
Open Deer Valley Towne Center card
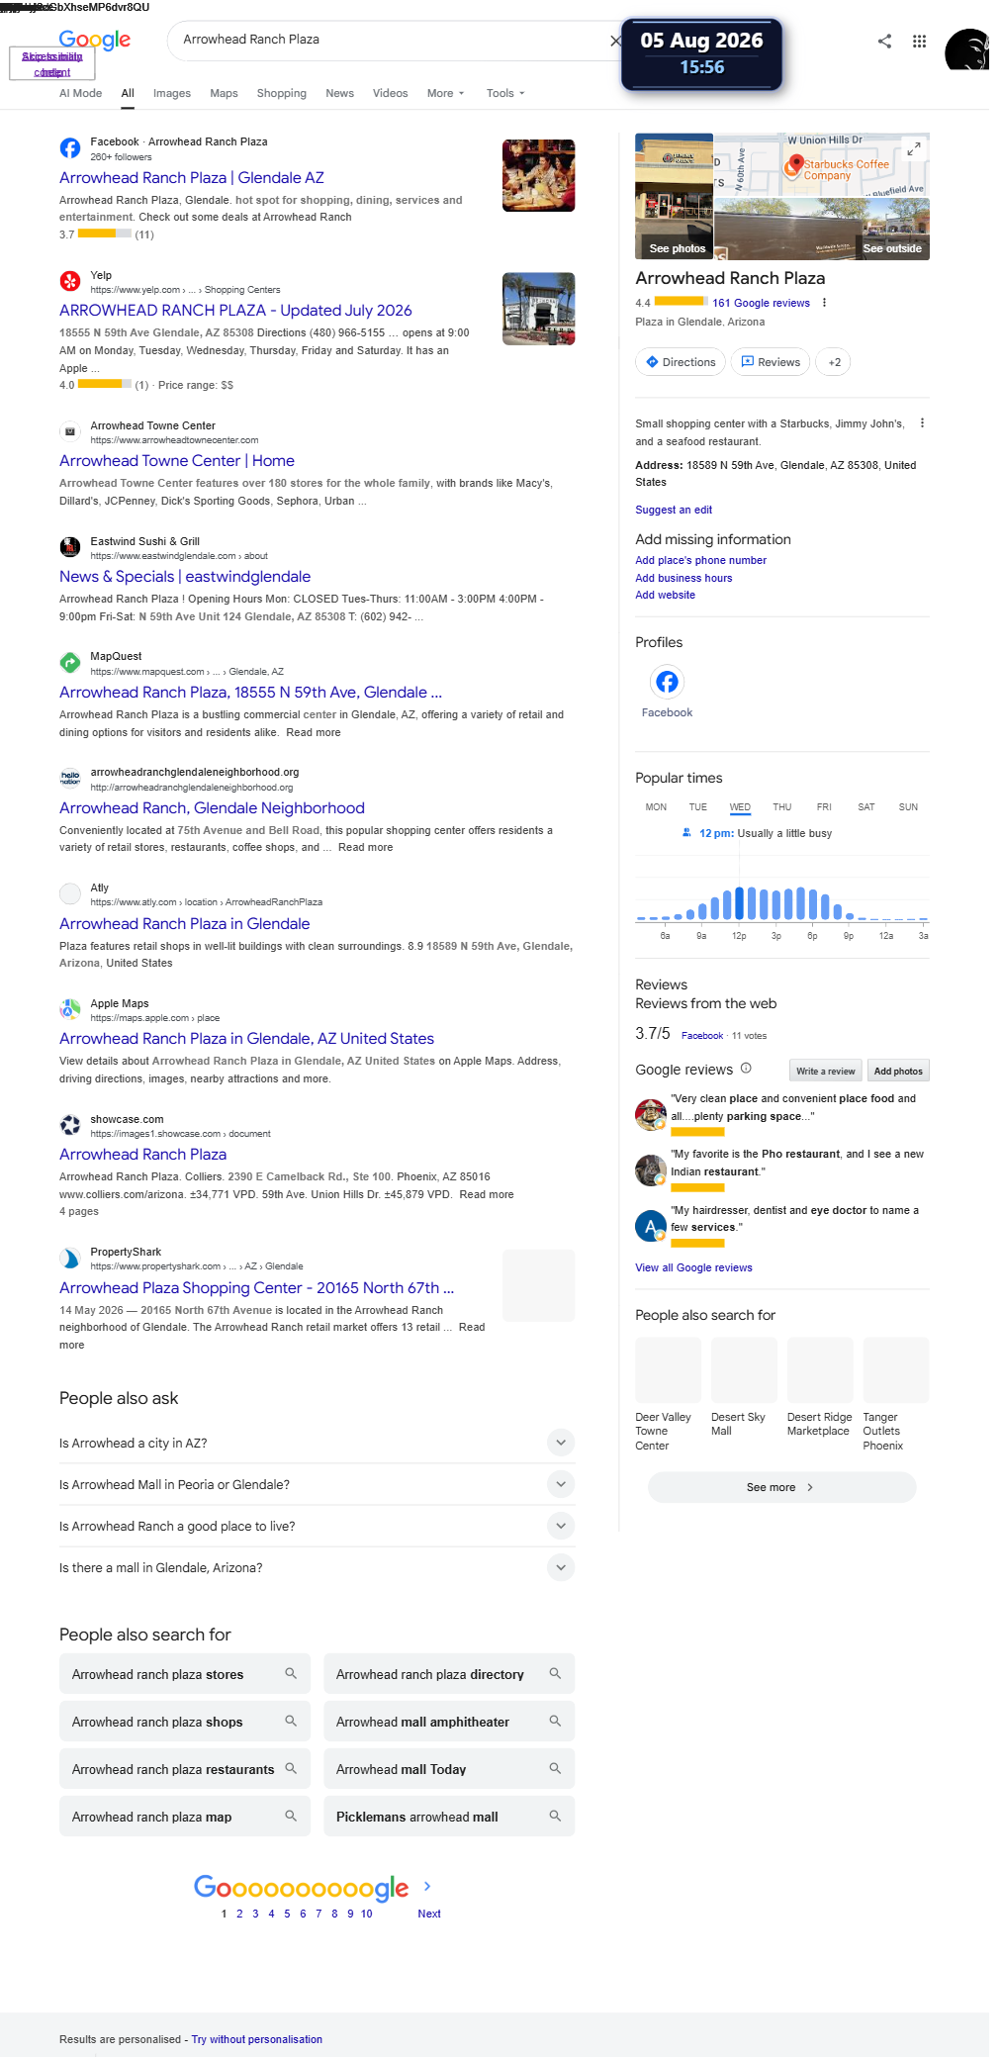click(668, 1394)
